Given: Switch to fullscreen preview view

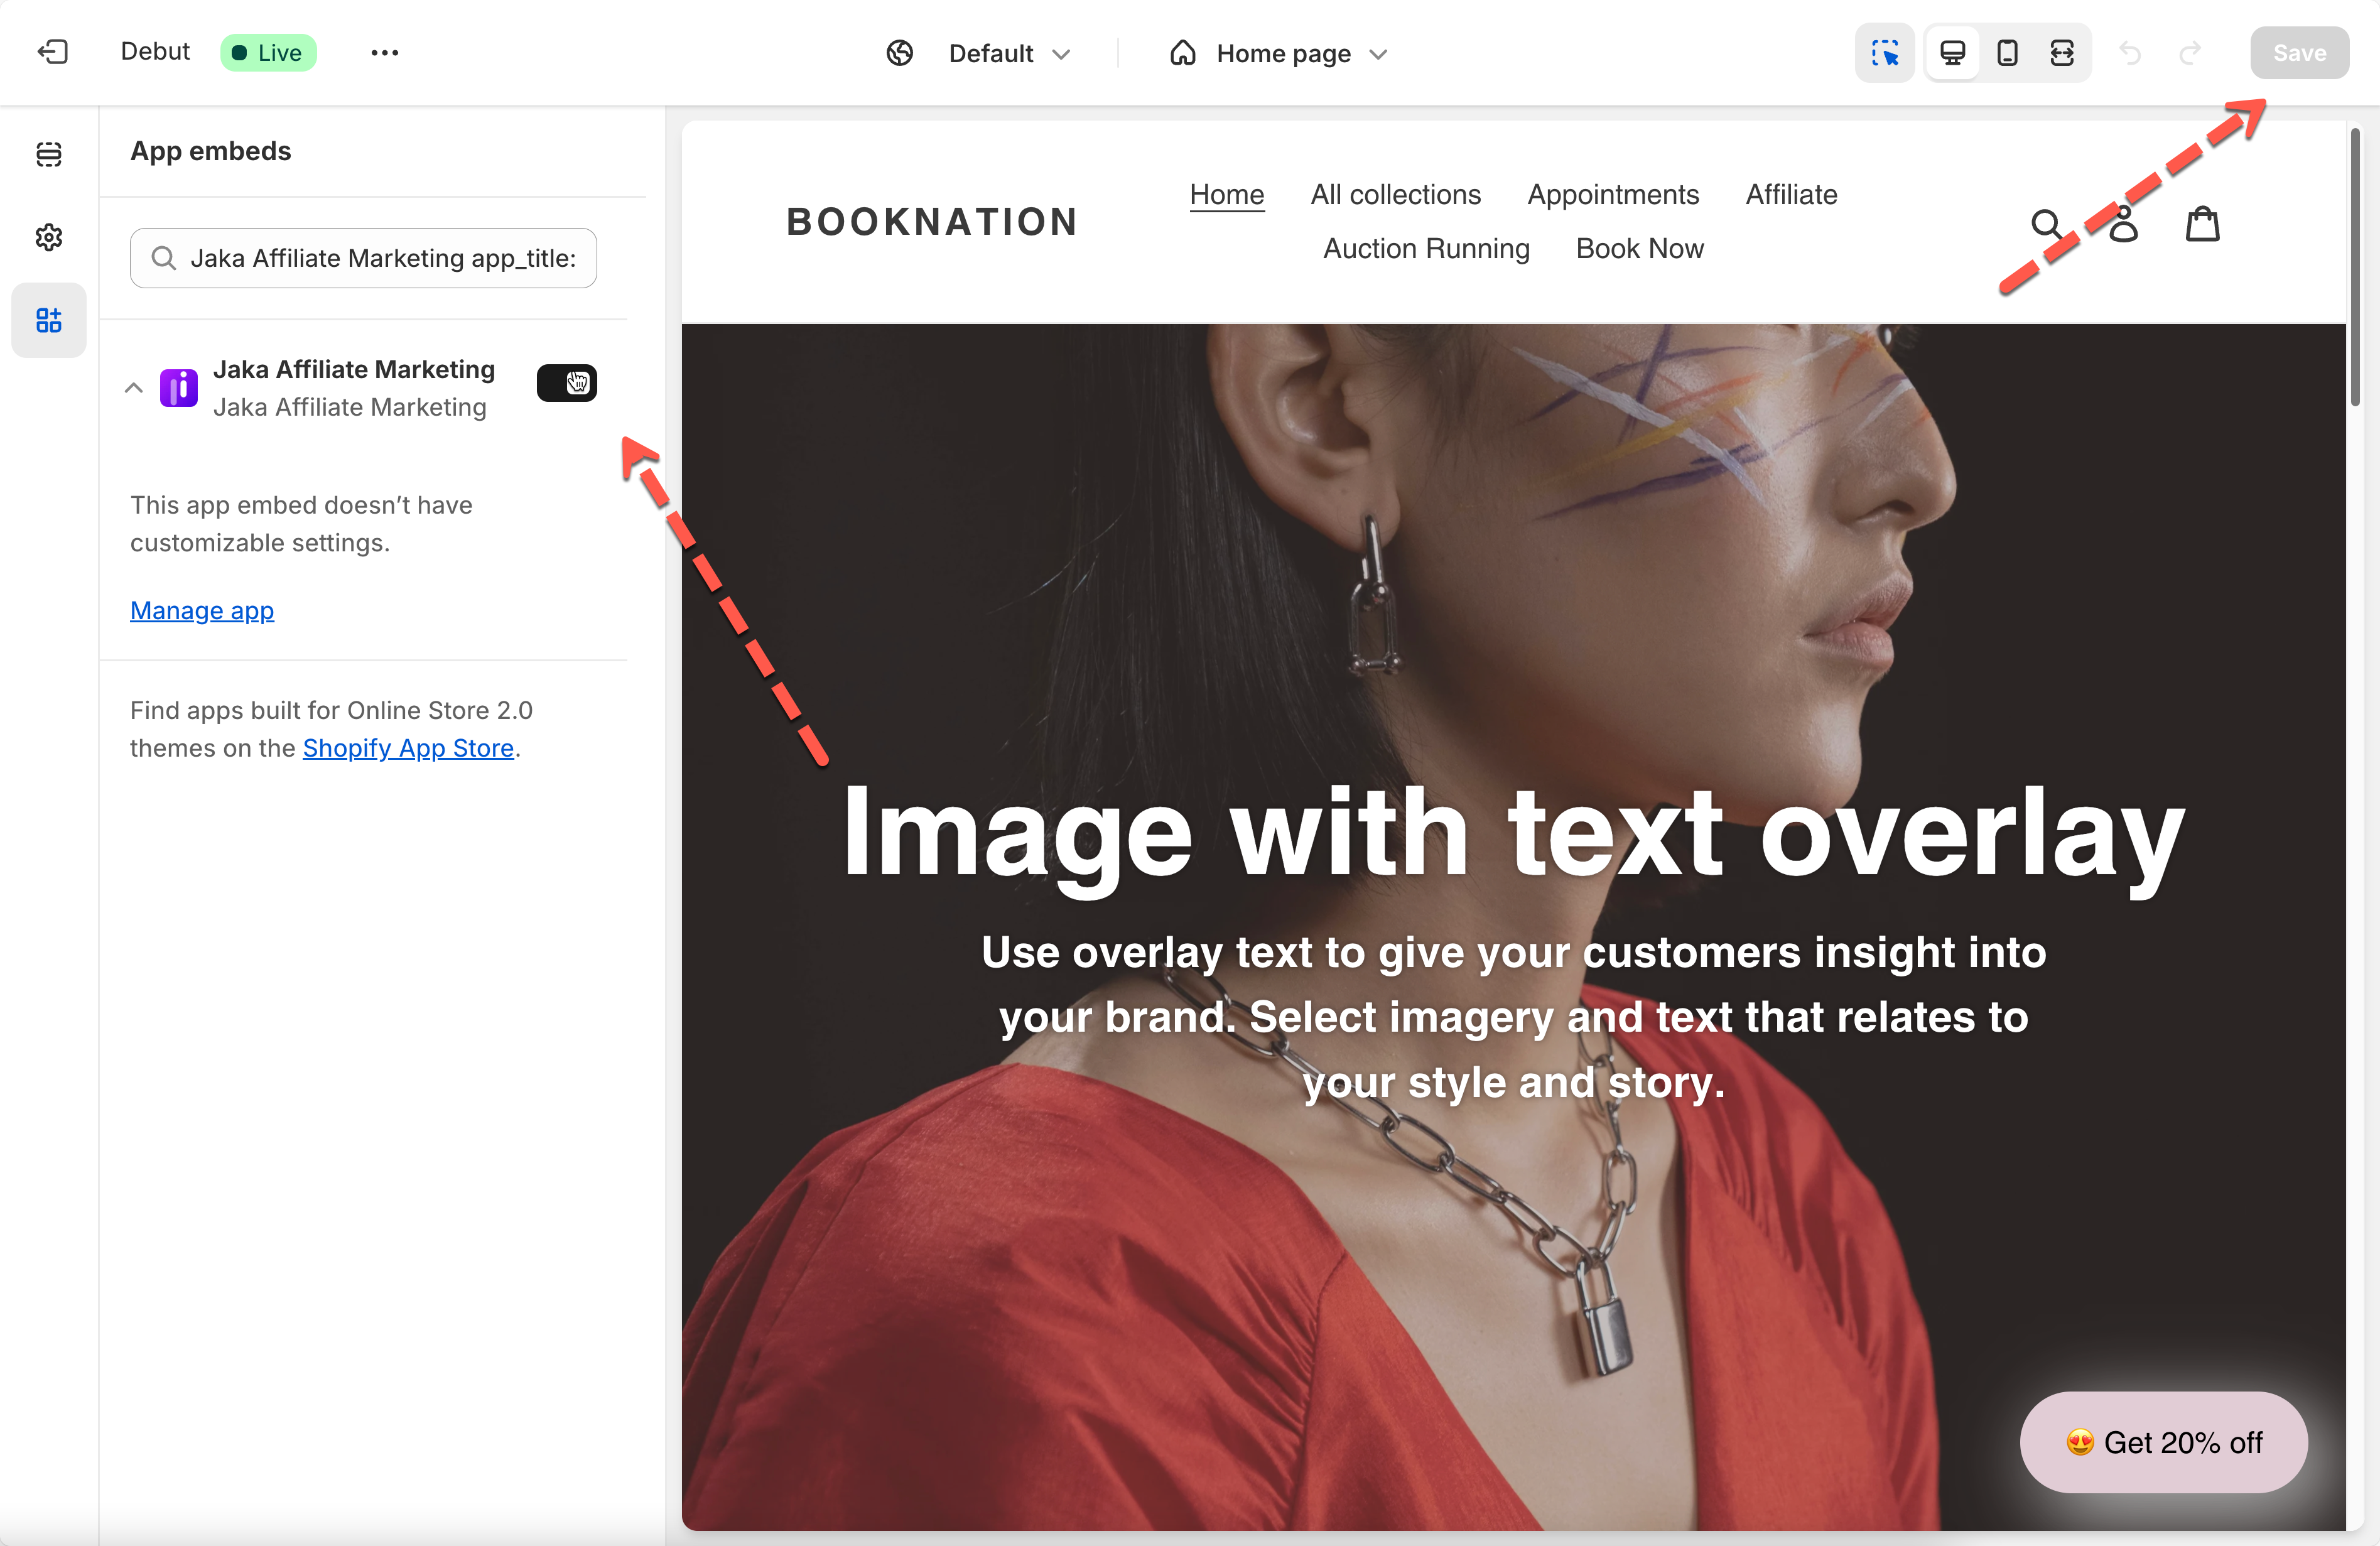Looking at the screenshot, I should click(x=2062, y=53).
